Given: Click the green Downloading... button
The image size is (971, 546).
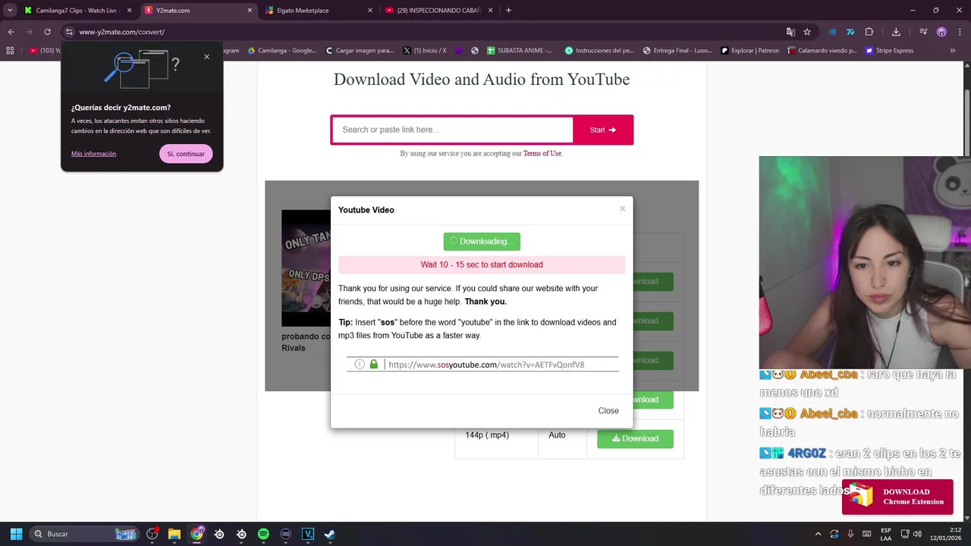Looking at the screenshot, I should 482,241.
